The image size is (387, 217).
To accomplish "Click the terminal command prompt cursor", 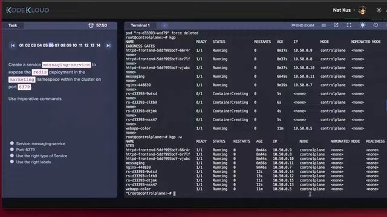I will coord(175,193).
